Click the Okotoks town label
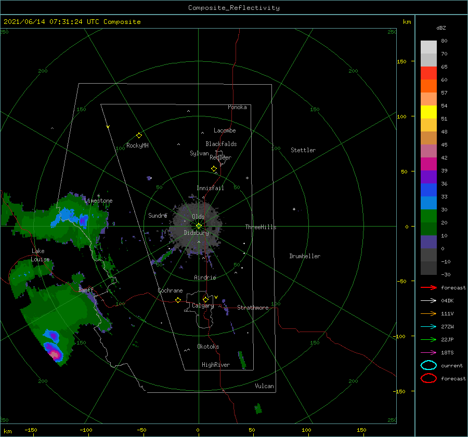 pyautogui.click(x=208, y=347)
